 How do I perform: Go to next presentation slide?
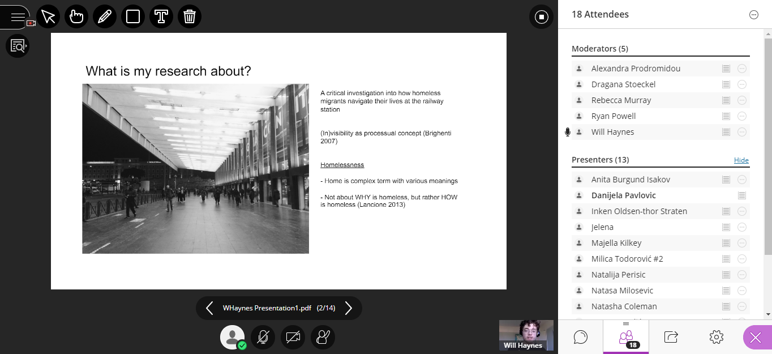click(349, 308)
